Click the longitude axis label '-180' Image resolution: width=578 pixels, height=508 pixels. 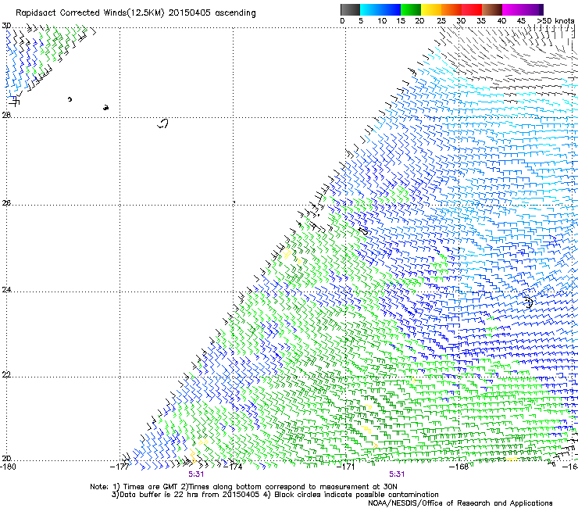tap(8, 467)
